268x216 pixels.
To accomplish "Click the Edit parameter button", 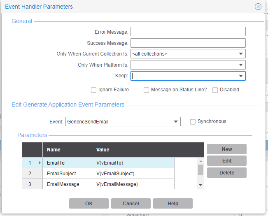I will (227, 161).
